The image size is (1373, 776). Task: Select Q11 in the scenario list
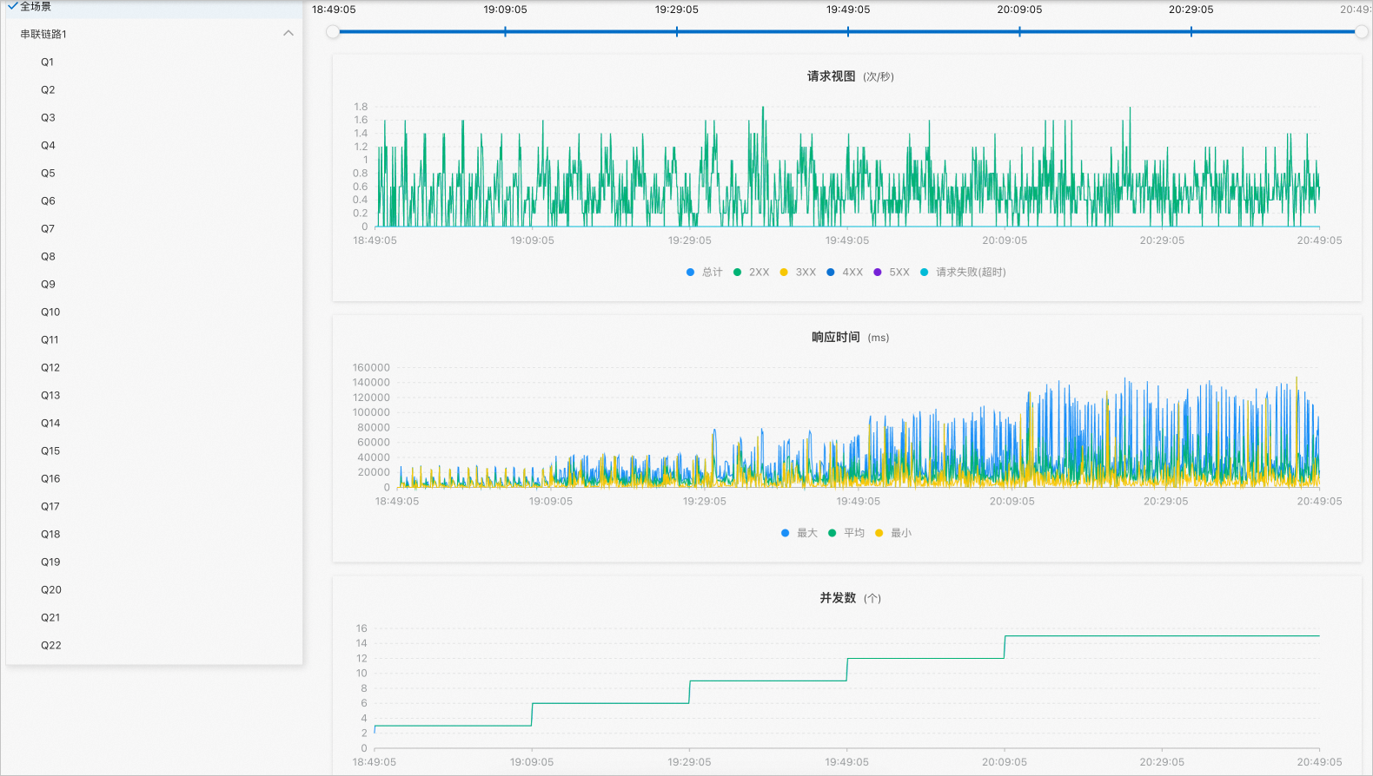pos(154,339)
